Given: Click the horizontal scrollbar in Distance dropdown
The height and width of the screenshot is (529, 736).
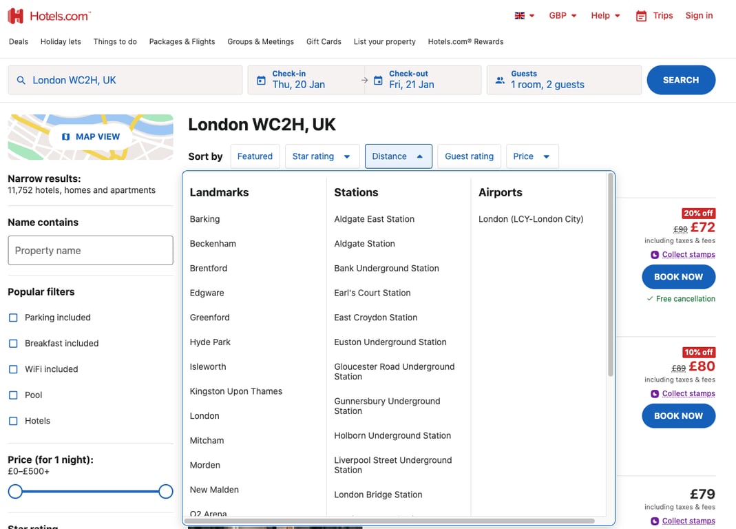Looking at the screenshot, I should [x=390, y=521].
